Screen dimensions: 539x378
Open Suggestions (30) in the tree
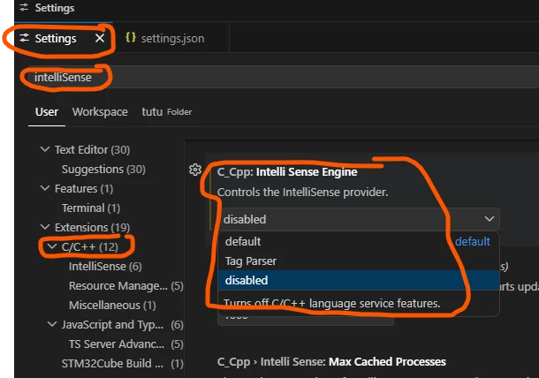(103, 170)
